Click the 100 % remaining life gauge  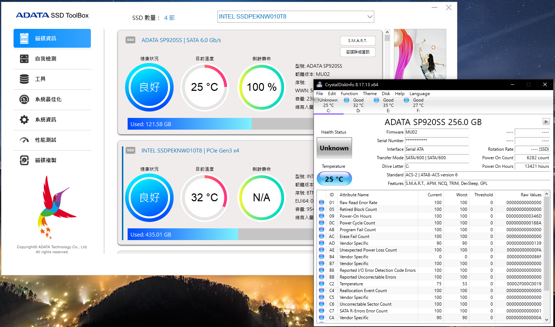click(262, 87)
